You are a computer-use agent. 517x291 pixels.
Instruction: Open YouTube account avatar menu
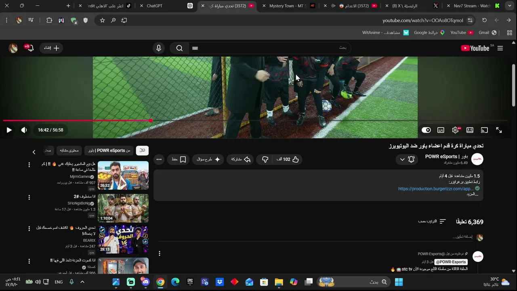pyautogui.click(x=13, y=48)
